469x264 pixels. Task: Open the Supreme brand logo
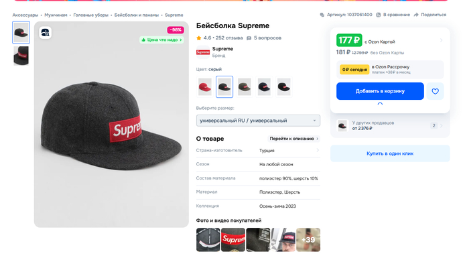pyautogui.click(x=203, y=52)
